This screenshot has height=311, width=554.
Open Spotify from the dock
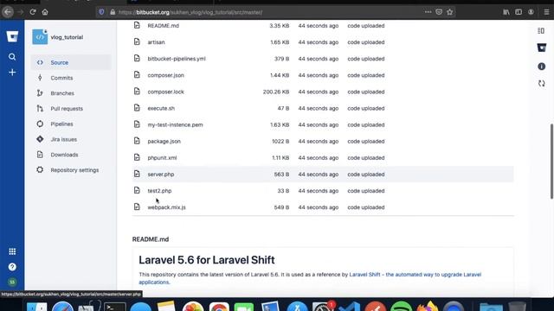pos(401,307)
